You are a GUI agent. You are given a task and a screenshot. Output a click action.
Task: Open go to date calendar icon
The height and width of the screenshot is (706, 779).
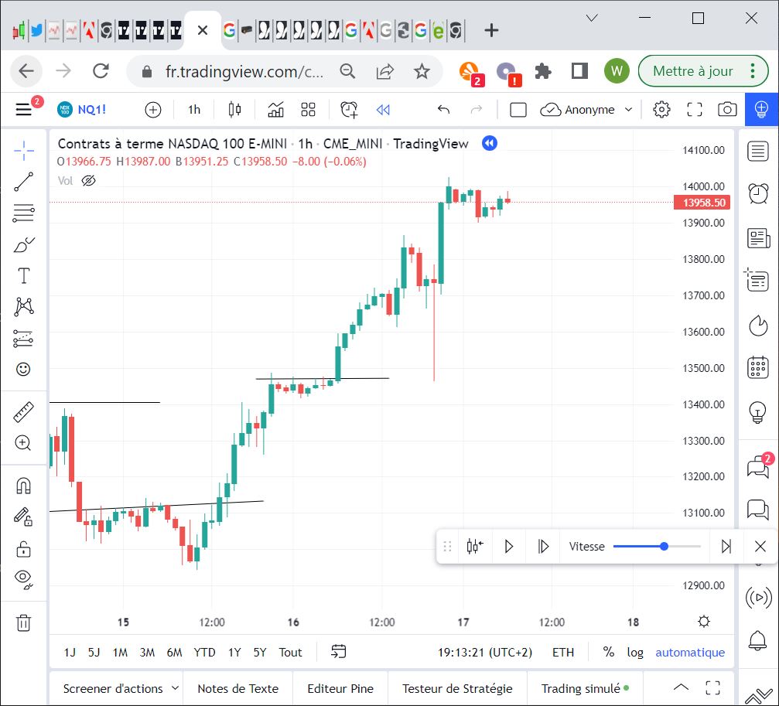338,651
